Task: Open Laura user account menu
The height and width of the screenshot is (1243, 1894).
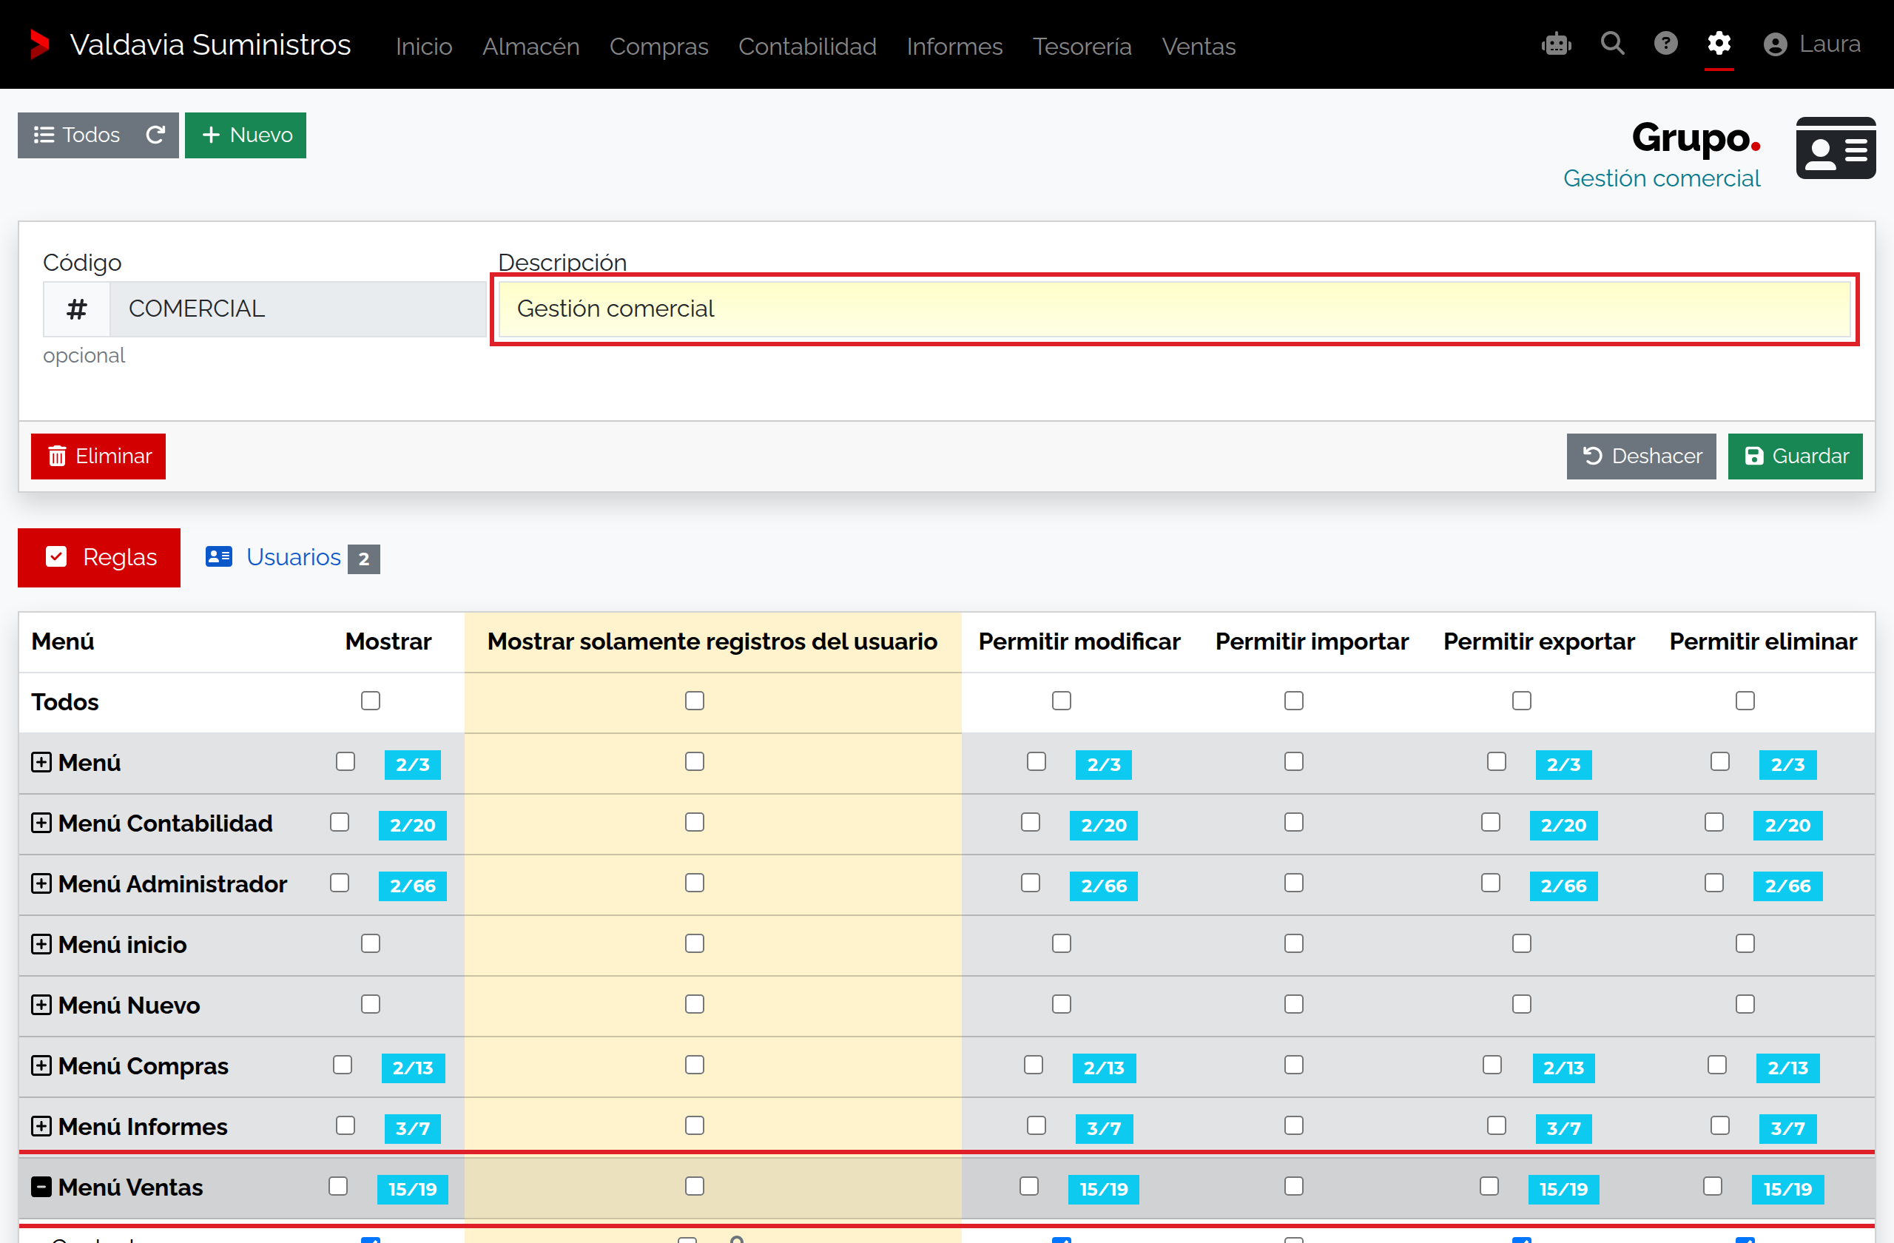Action: click(1812, 44)
